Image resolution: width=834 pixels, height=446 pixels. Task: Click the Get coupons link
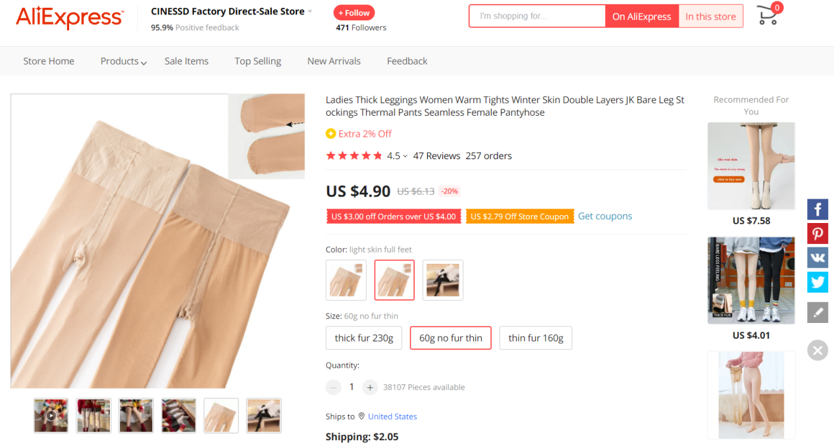[x=605, y=216]
